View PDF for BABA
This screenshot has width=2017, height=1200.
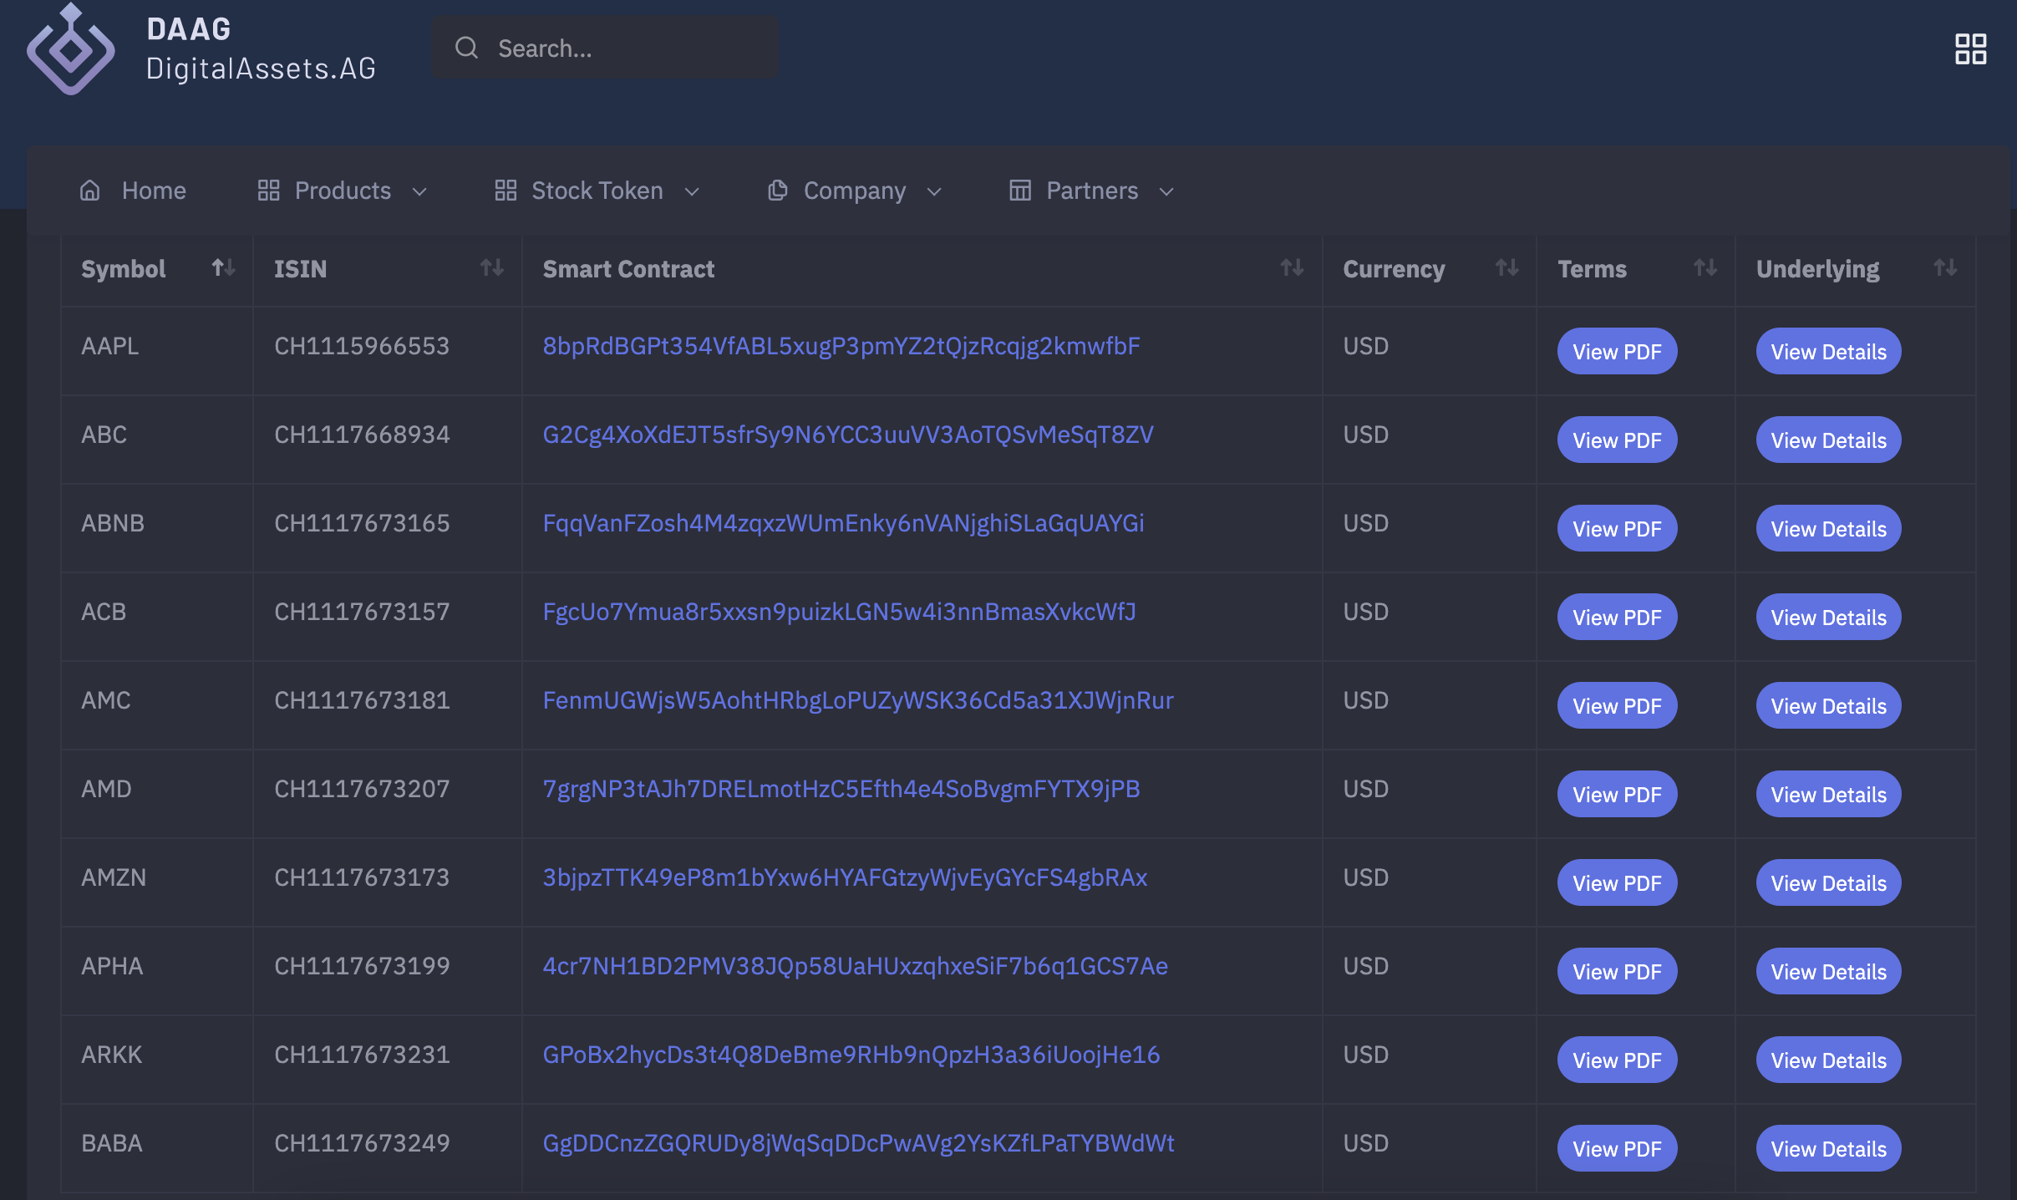click(1617, 1148)
